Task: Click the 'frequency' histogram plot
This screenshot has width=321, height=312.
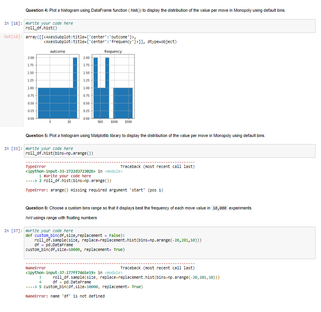Action: (x=113, y=86)
